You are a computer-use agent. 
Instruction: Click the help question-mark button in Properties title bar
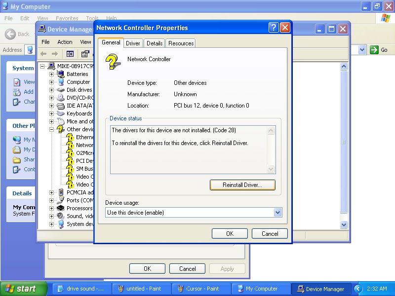(x=274, y=28)
